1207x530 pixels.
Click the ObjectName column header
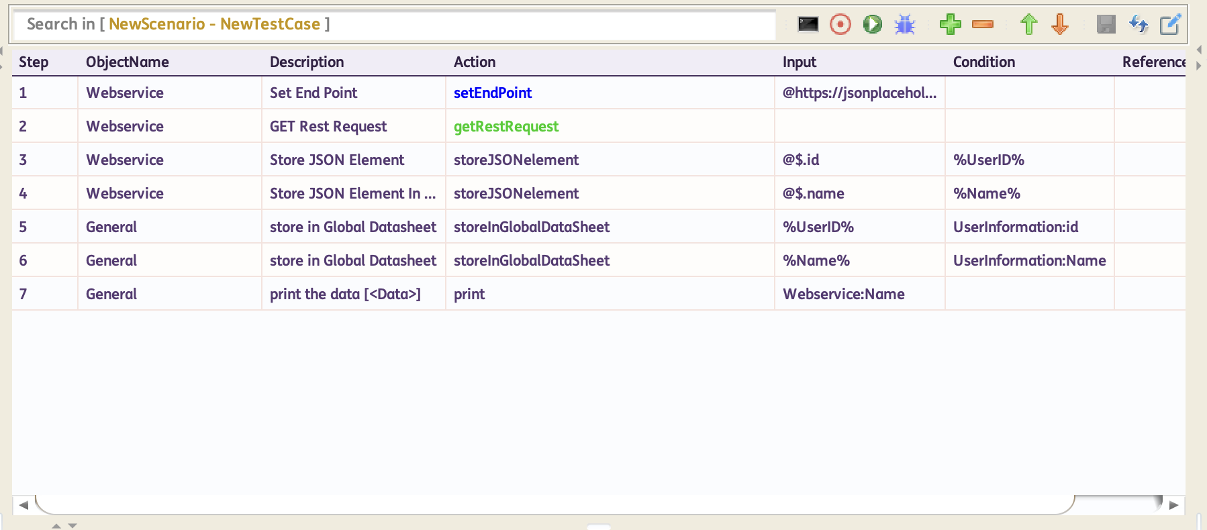coord(128,62)
